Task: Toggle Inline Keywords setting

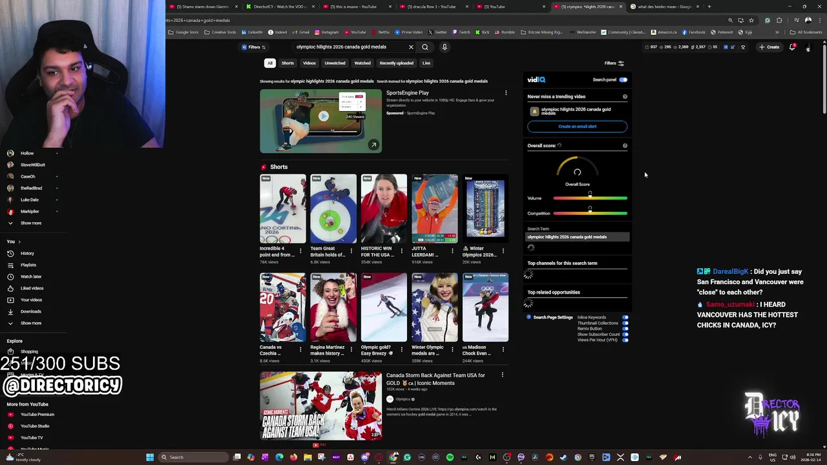Action: (x=625, y=317)
